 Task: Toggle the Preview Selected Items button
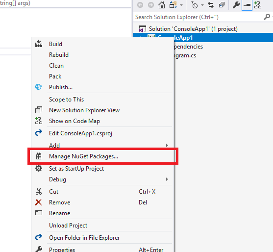pyautogui.click(x=247, y=5)
